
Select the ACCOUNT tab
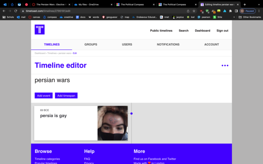[212, 45]
